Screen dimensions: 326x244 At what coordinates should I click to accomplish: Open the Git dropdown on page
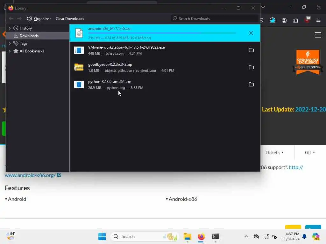[310, 152]
